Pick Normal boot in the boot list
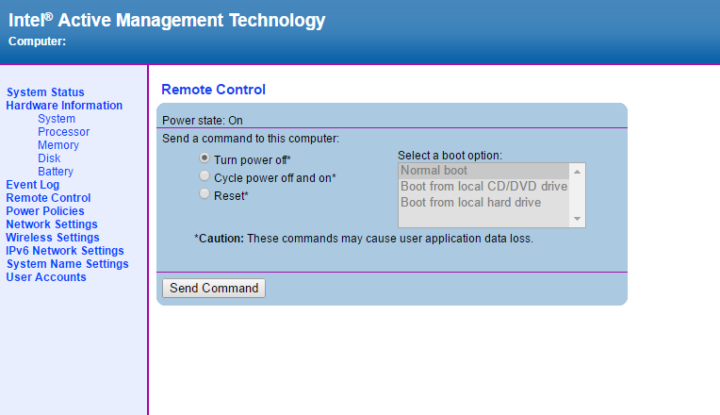The width and height of the screenshot is (720, 415). 484,171
